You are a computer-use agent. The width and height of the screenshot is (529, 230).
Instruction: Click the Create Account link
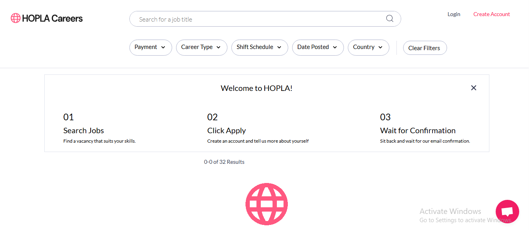click(x=491, y=14)
